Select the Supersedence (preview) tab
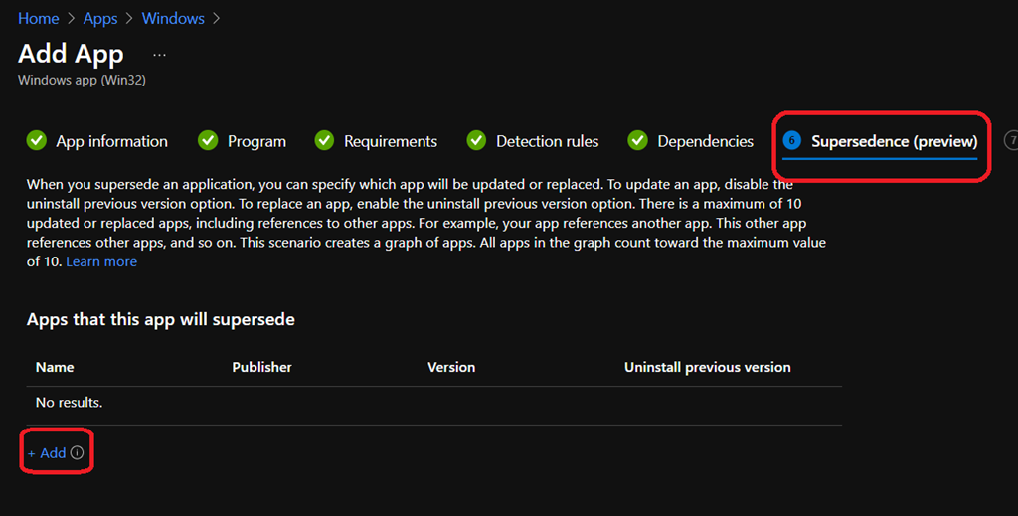This screenshot has height=516, width=1018. click(894, 141)
